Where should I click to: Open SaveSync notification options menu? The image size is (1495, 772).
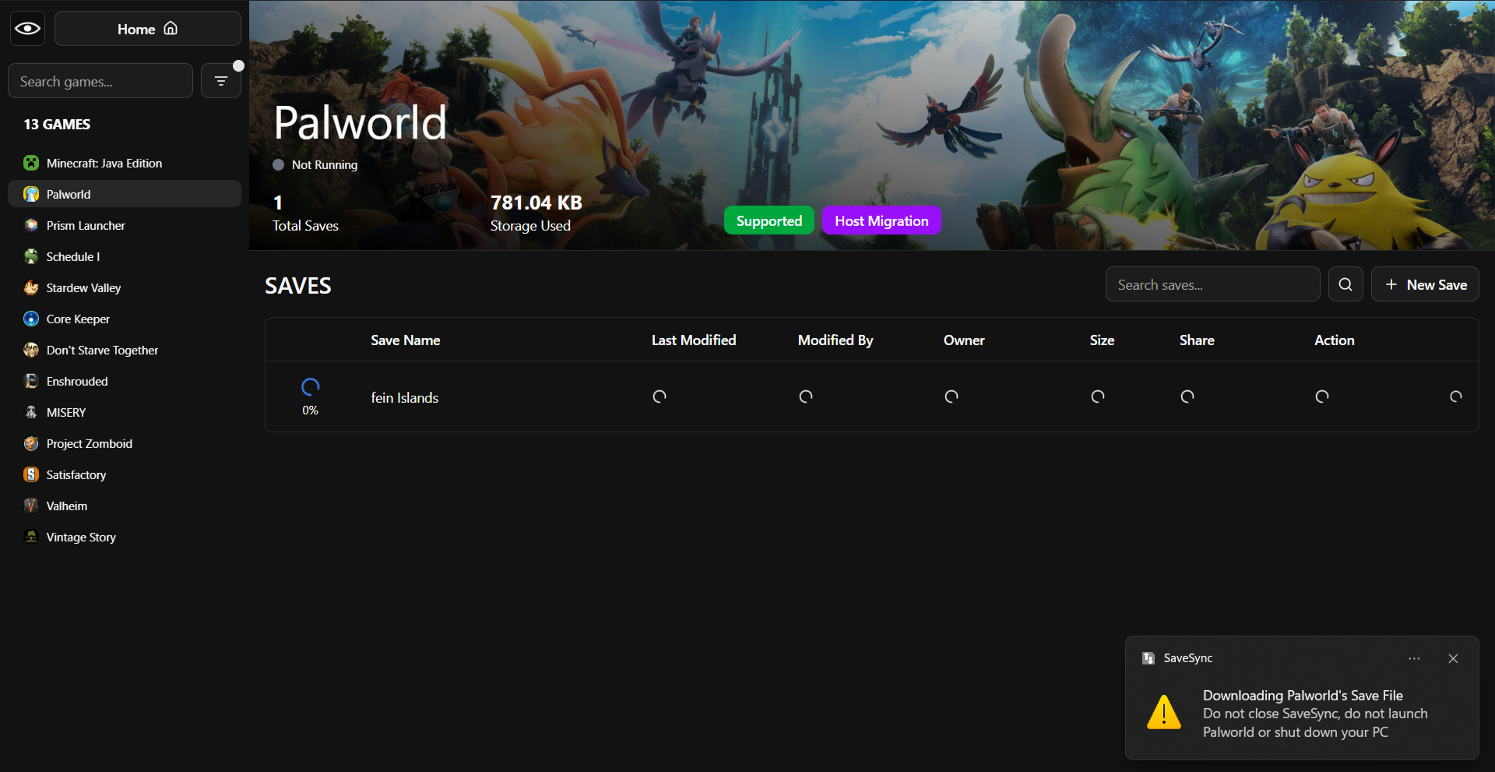click(x=1414, y=658)
